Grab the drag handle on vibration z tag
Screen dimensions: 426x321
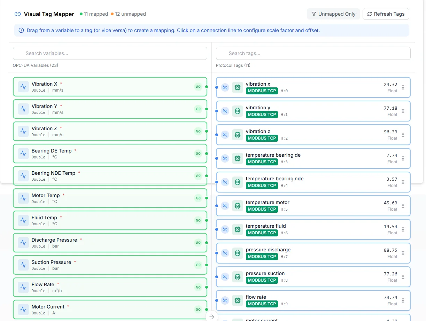pyautogui.click(x=403, y=135)
